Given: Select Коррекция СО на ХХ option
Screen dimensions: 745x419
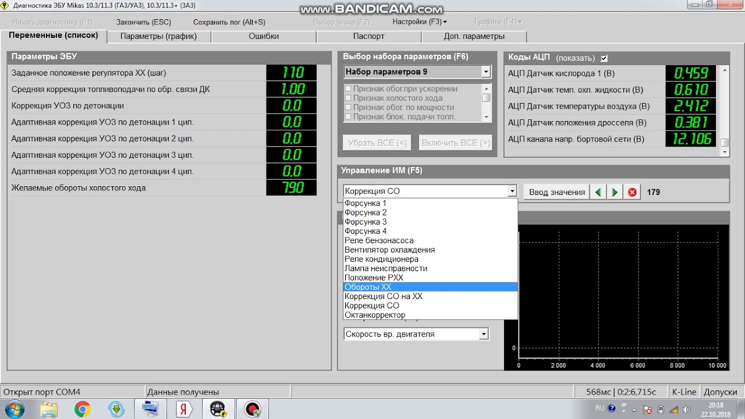Looking at the screenshot, I should 430,296.
